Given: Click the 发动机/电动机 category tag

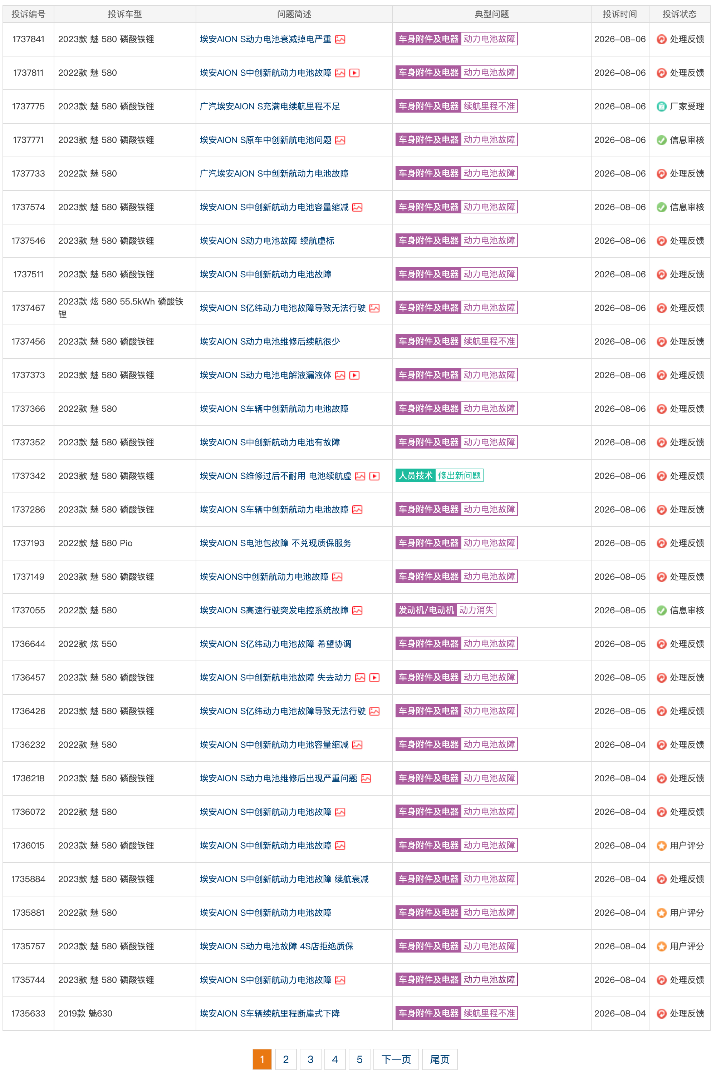Looking at the screenshot, I should [x=427, y=610].
